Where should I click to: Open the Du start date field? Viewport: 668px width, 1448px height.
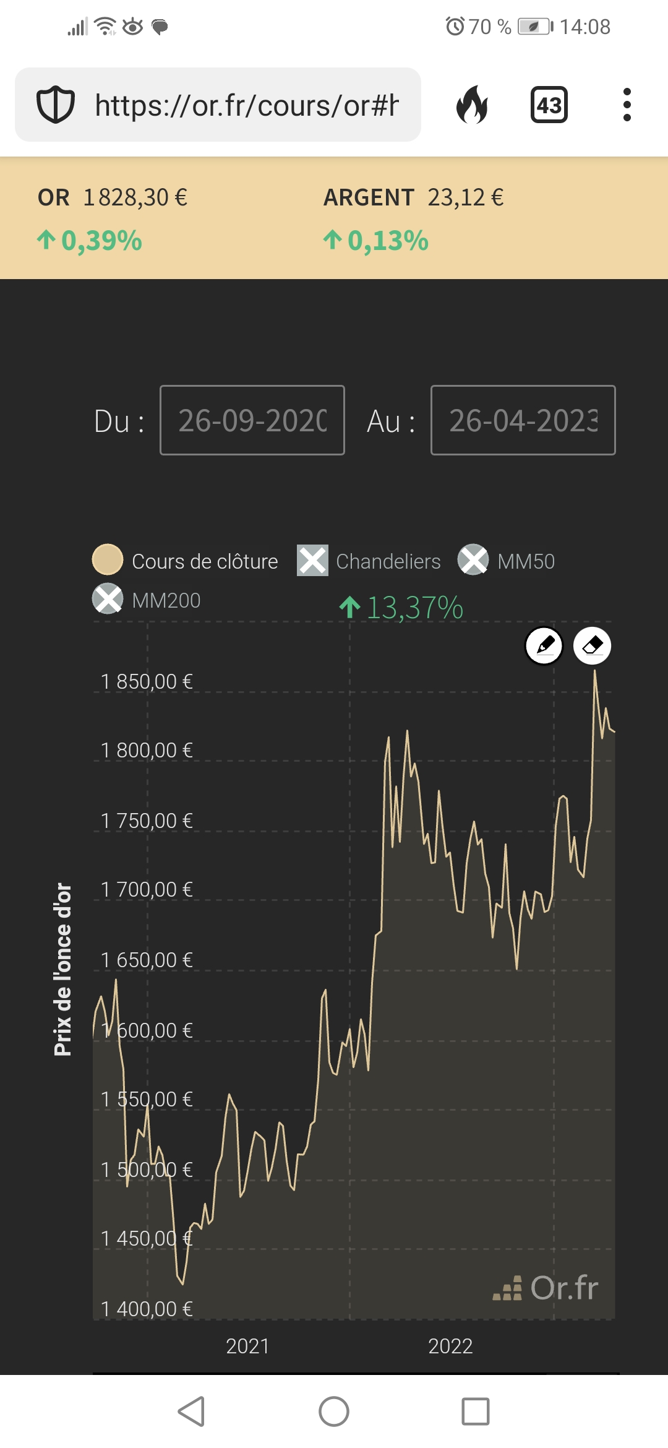(252, 420)
